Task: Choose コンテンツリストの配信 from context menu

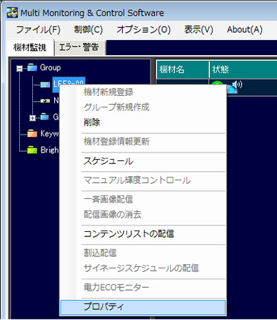Action: coord(143,234)
